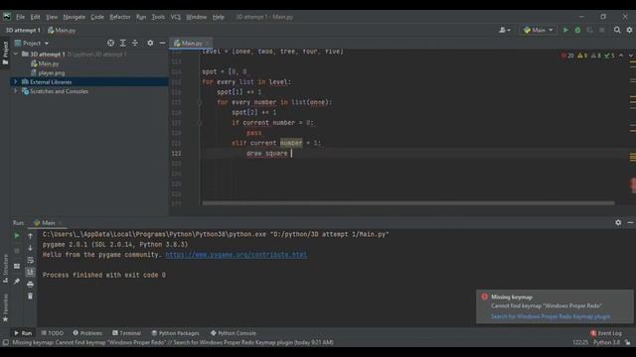Screen dimensions: 636x357
Task: Open the pygame contribute link
Action: [x=237, y=255]
